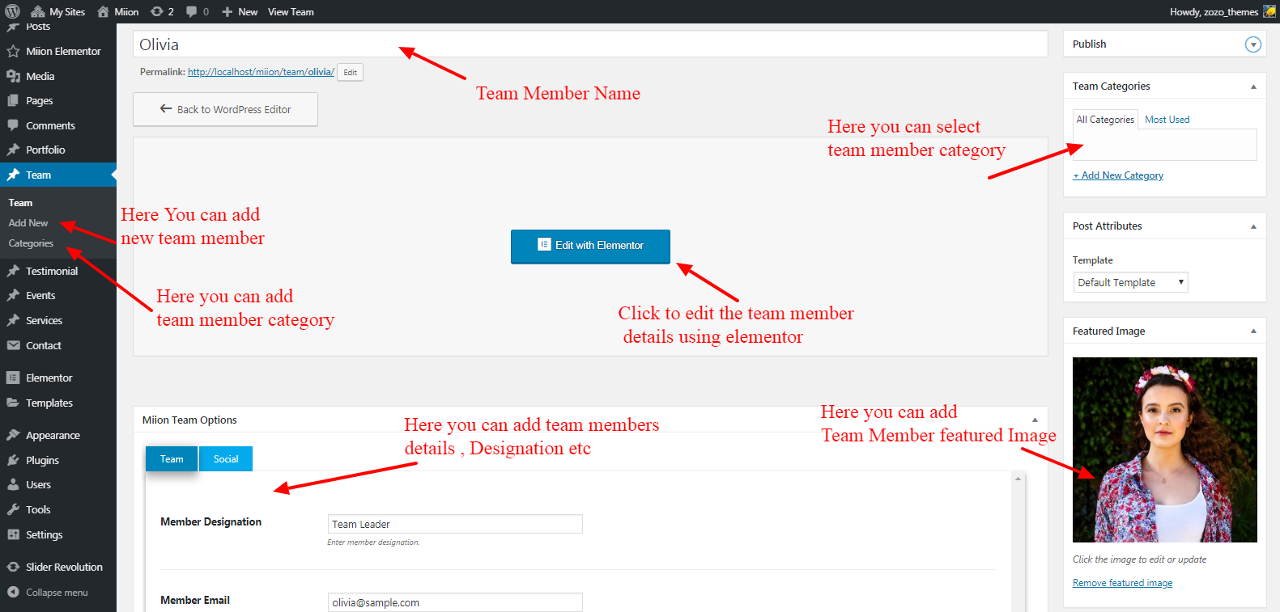The height and width of the screenshot is (612, 1280).
Task: Click Back to WordPress Editor button
Action: (225, 109)
